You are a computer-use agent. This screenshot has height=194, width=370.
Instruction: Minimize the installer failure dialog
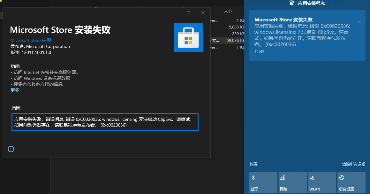[174, 13]
